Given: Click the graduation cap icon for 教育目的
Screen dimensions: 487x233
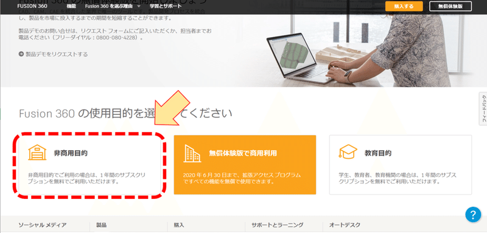Looking at the screenshot, I should click(348, 151).
